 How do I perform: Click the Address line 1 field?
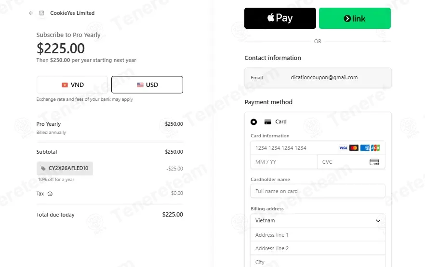[x=318, y=234]
